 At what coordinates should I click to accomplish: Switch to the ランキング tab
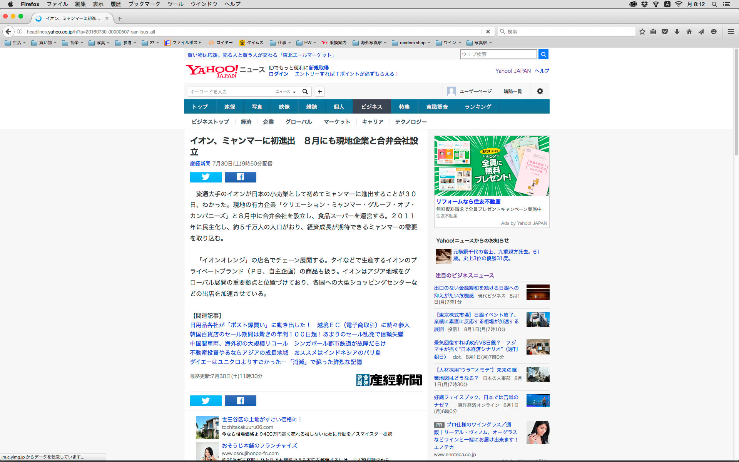478,107
